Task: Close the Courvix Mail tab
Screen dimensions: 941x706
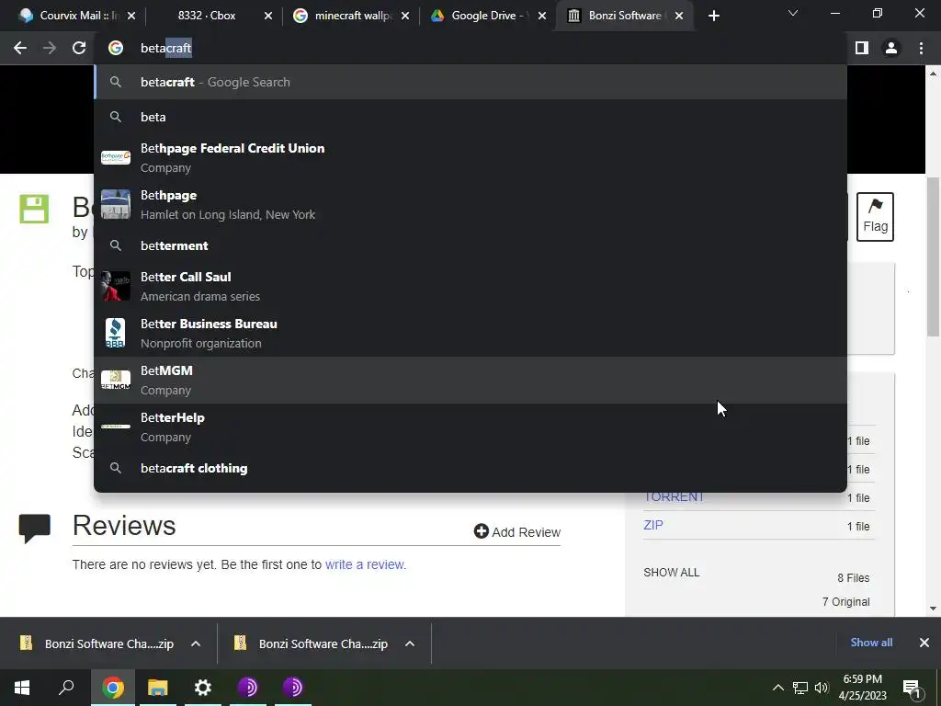Action: 132,17
